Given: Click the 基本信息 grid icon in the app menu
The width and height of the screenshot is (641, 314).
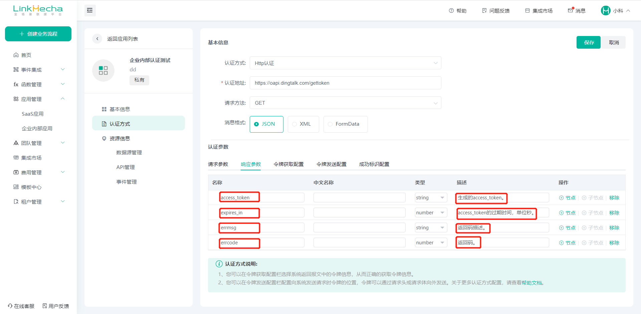Looking at the screenshot, I should pos(104,109).
